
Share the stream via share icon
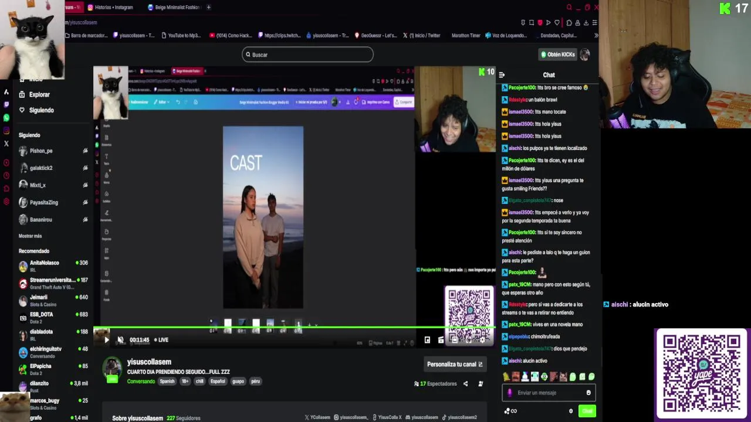click(465, 384)
